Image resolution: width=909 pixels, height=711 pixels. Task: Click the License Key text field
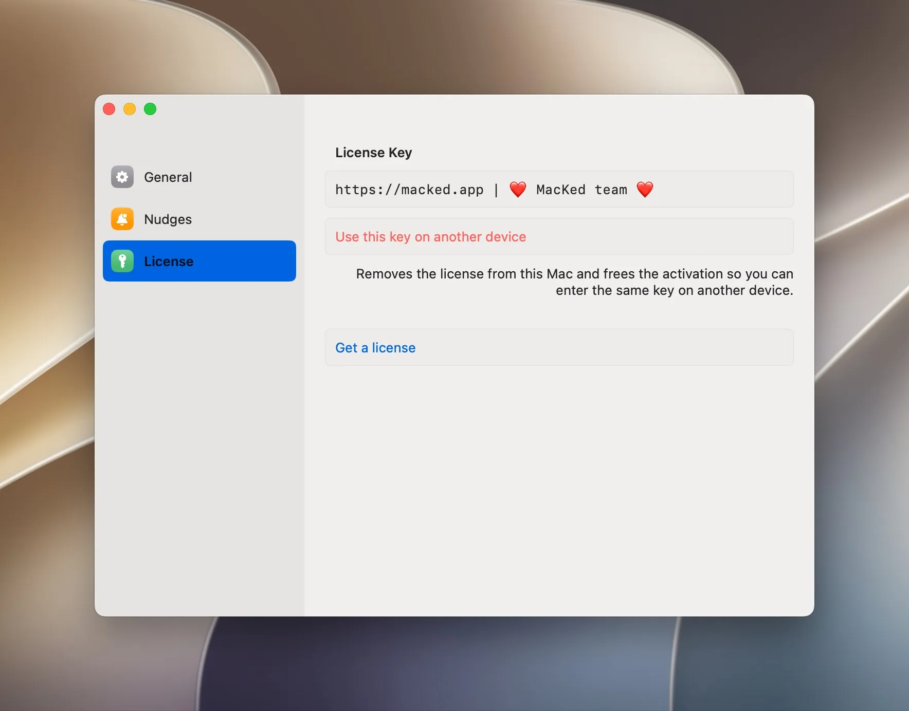click(x=559, y=190)
